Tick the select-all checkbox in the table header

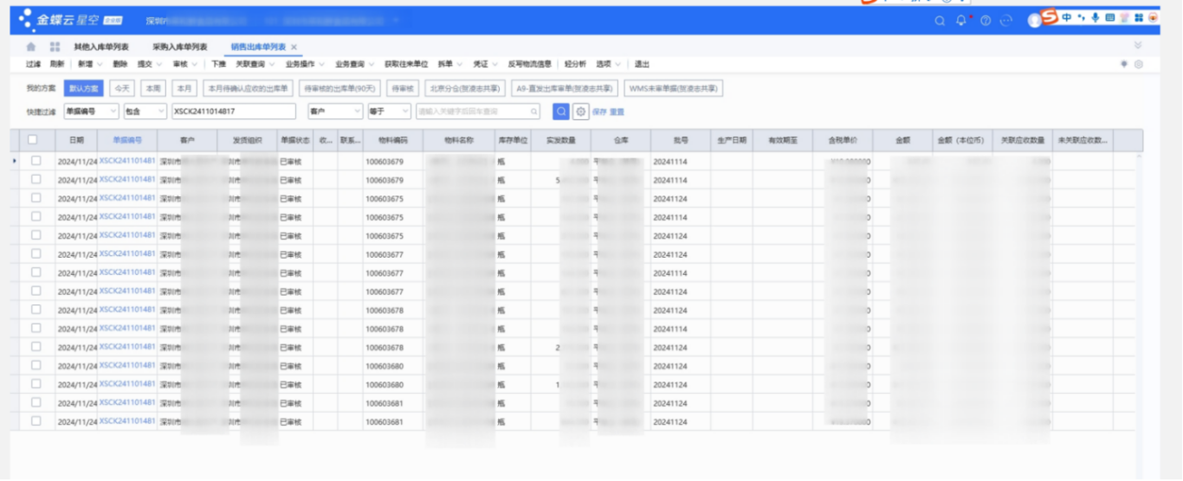[33, 139]
